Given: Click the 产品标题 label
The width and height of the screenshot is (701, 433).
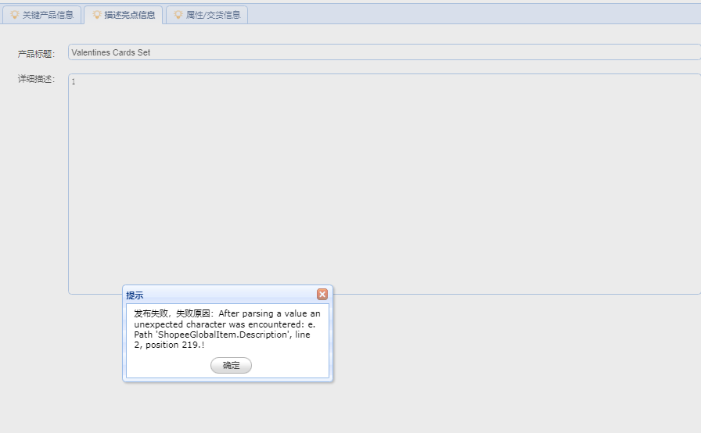Looking at the screenshot, I should pos(36,54).
